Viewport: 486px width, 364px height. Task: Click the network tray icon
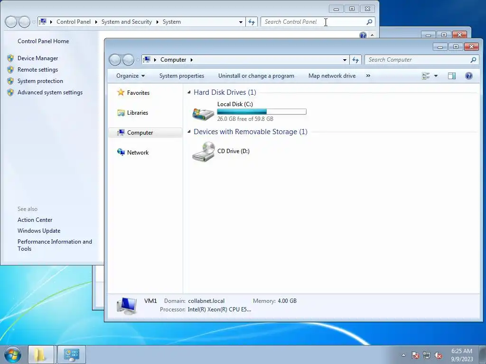427,355
